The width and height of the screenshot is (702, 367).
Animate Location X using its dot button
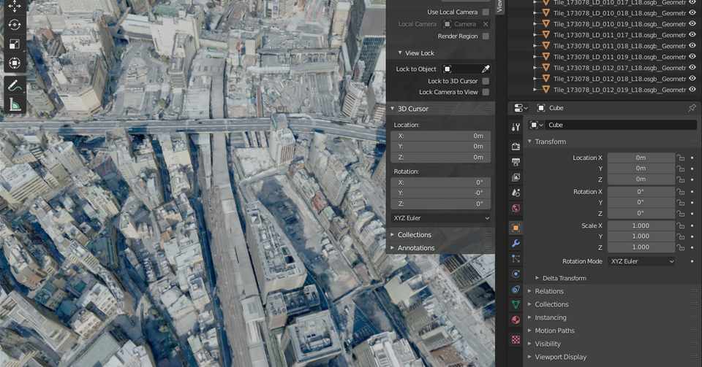[x=692, y=158]
